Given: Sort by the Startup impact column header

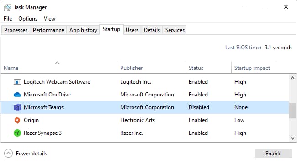Looking at the screenshot, I should pyautogui.click(x=254, y=67).
